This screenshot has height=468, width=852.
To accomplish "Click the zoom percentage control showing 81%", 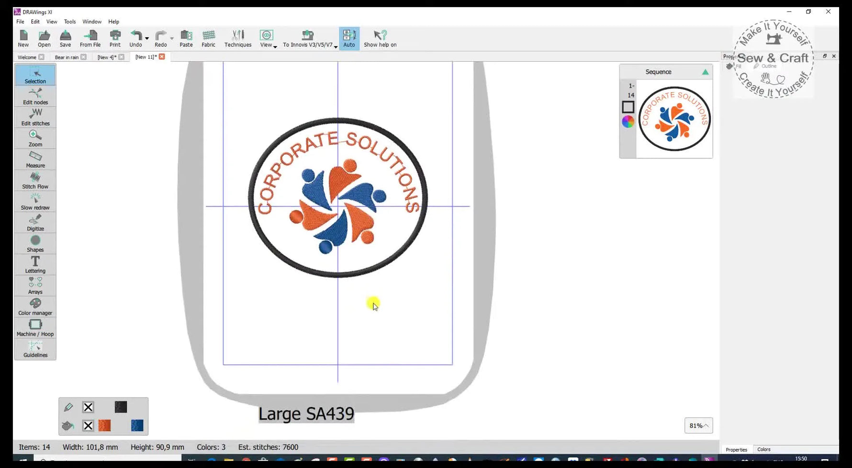I will coord(698,425).
